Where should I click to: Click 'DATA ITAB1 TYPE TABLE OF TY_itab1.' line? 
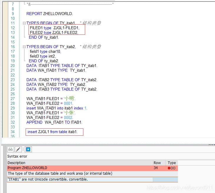coord(62,66)
